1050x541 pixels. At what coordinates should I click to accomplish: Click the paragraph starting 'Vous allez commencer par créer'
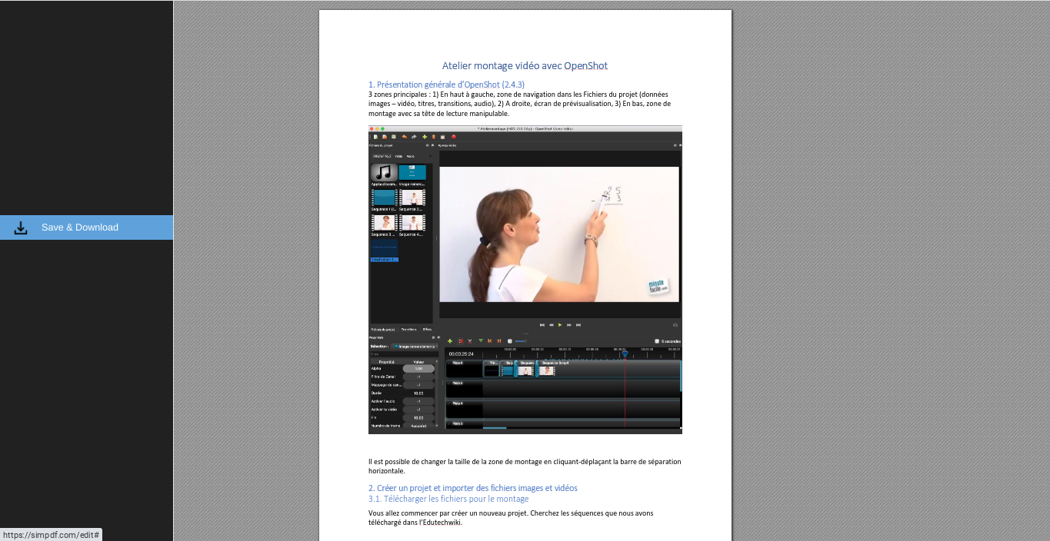(x=511, y=518)
